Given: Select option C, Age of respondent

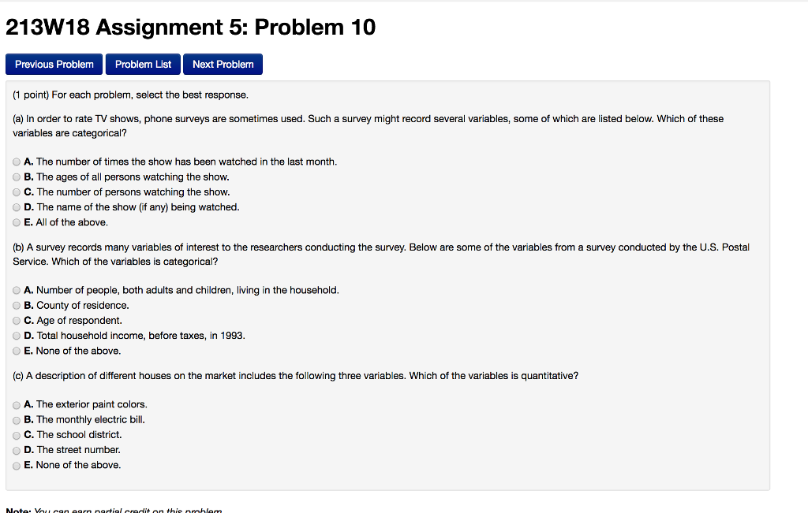Looking at the screenshot, I should 16,320.
